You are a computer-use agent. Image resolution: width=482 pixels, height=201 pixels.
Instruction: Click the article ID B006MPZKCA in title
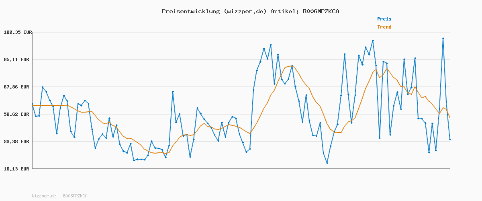pyautogui.click(x=321, y=11)
